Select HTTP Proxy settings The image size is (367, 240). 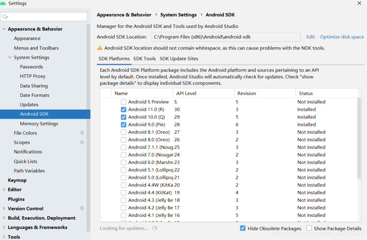(33, 76)
